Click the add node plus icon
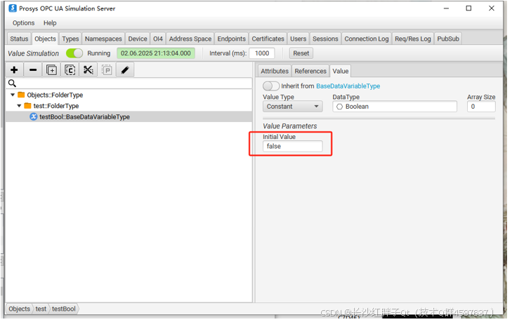 14,70
